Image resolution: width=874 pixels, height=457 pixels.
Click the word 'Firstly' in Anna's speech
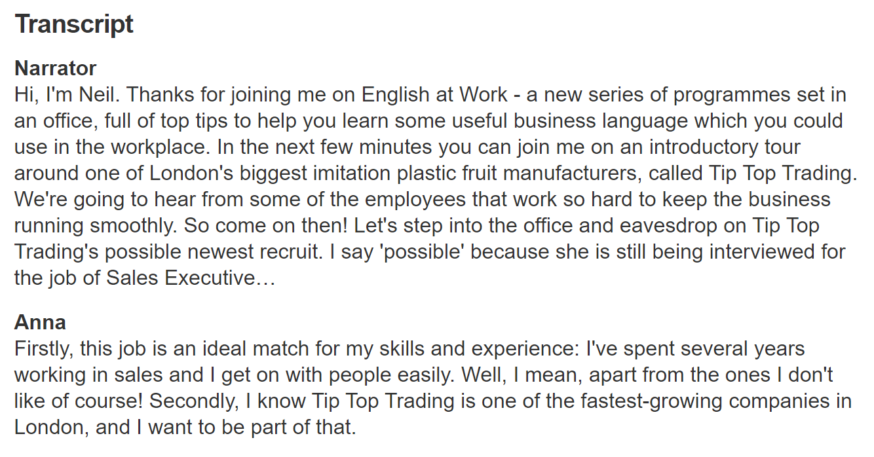pyautogui.click(x=44, y=349)
